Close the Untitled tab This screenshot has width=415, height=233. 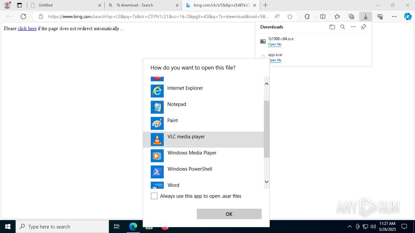(x=100, y=5)
